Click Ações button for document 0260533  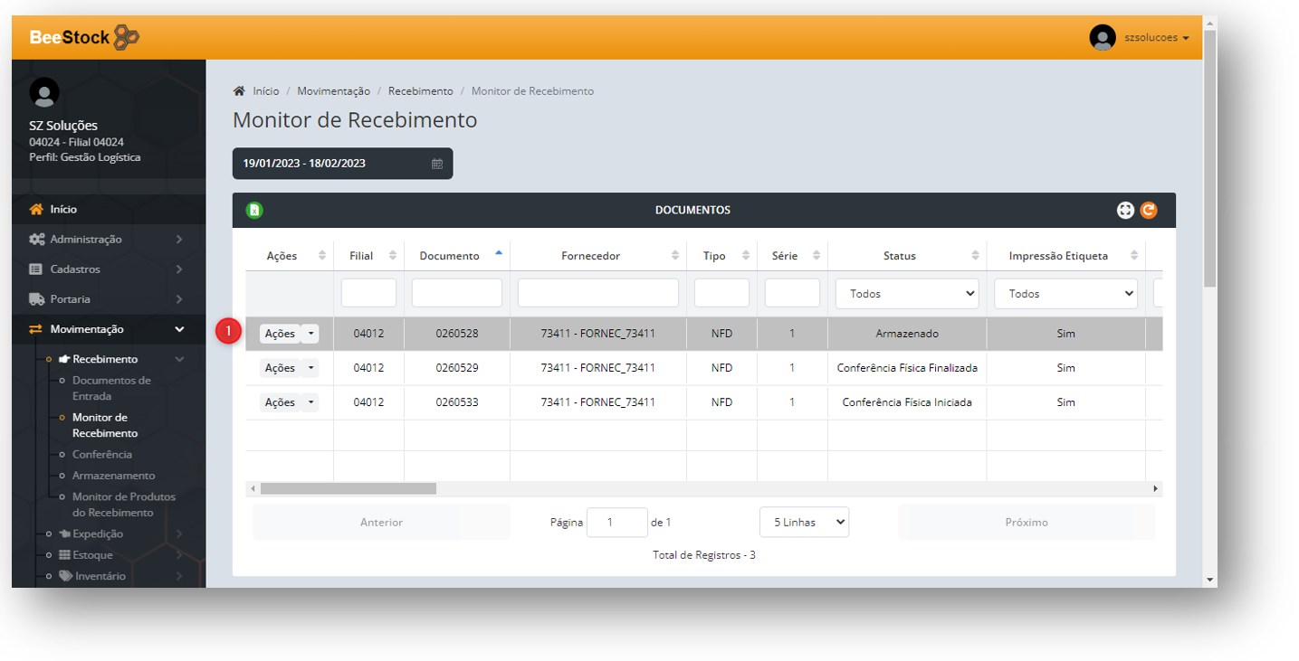point(280,402)
